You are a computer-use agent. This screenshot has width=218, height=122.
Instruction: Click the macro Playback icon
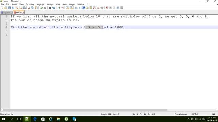[x=114, y=8]
